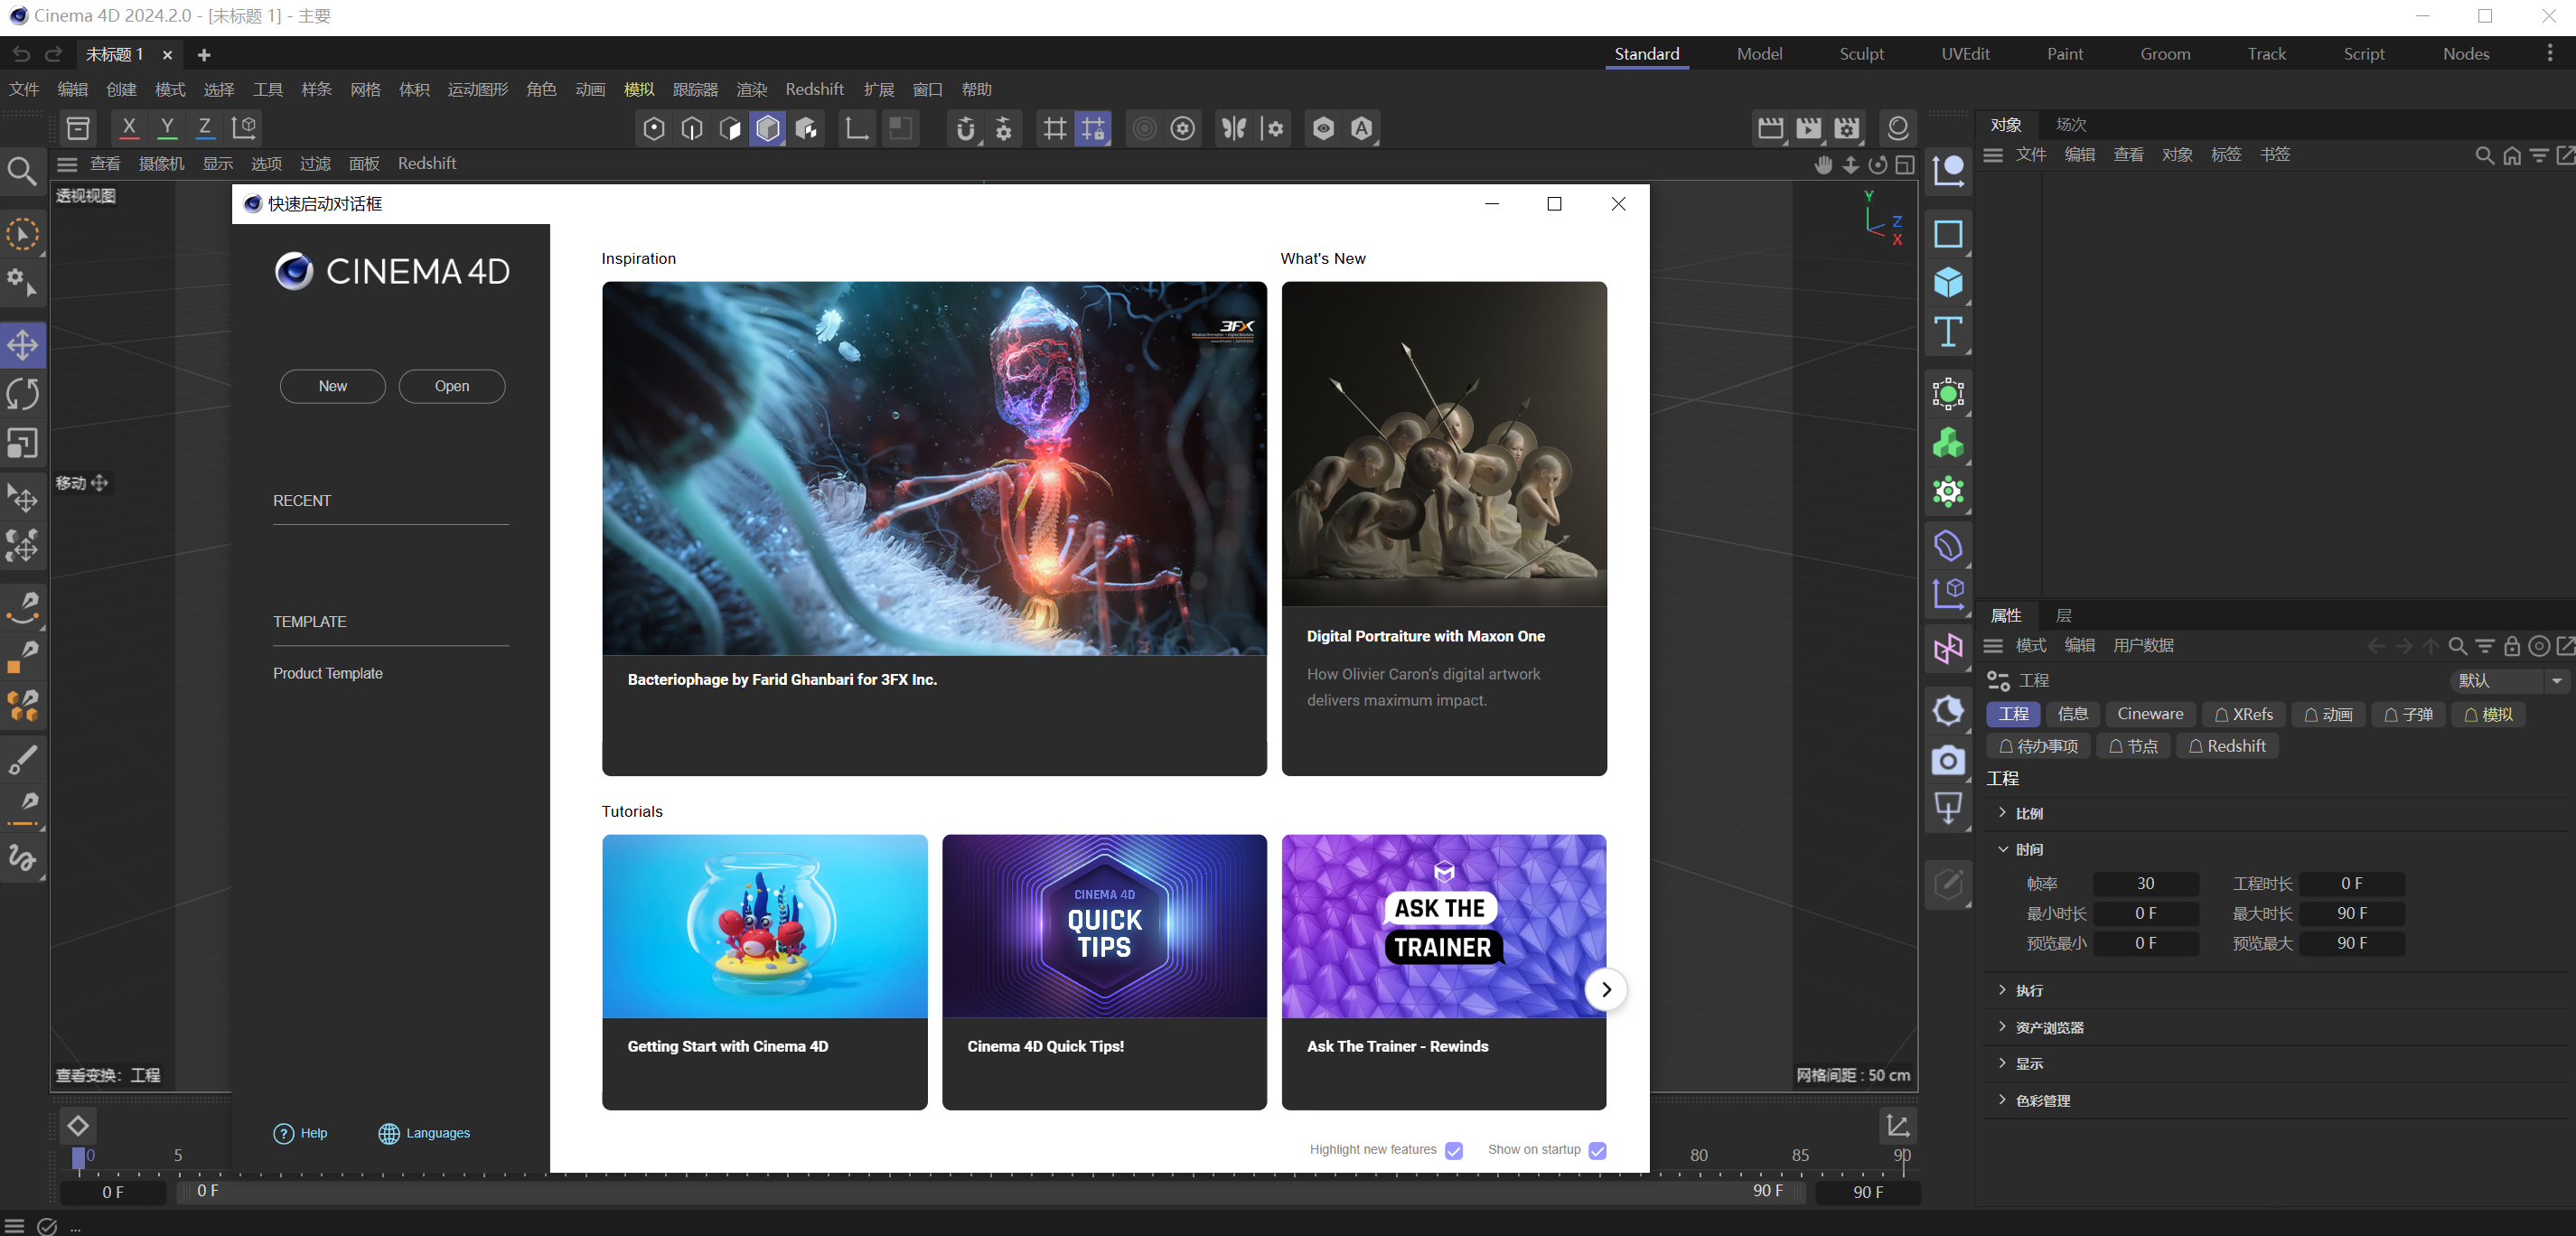
Task: Click the 帧率 field showing 30
Action: point(2146,884)
